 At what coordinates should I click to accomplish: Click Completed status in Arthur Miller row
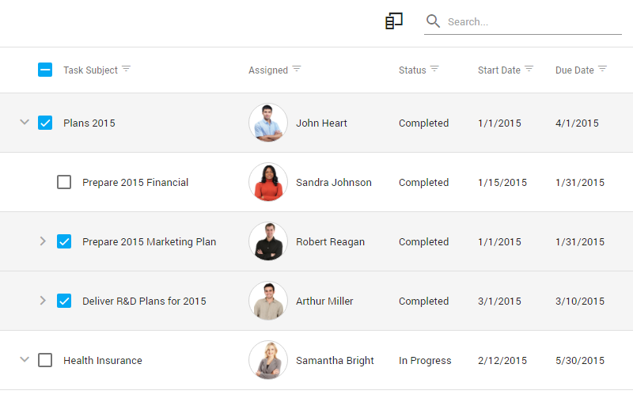tap(423, 301)
